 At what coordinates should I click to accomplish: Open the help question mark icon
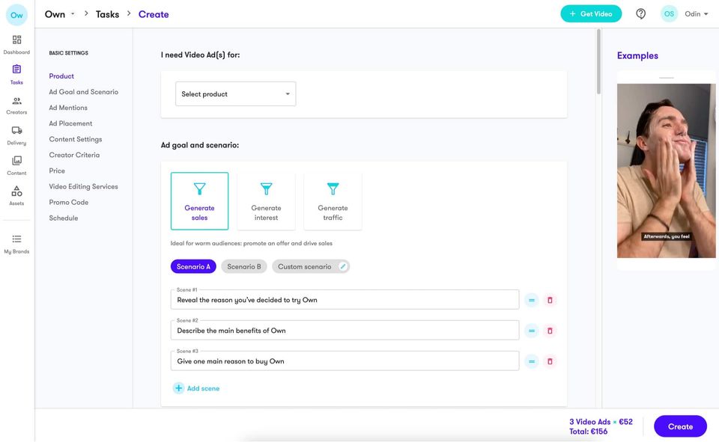click(640, 14)
